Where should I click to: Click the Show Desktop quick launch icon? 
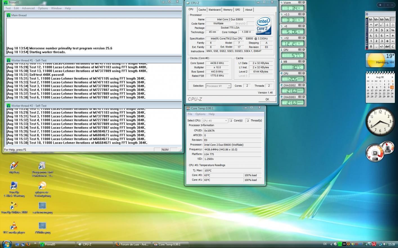17,244
